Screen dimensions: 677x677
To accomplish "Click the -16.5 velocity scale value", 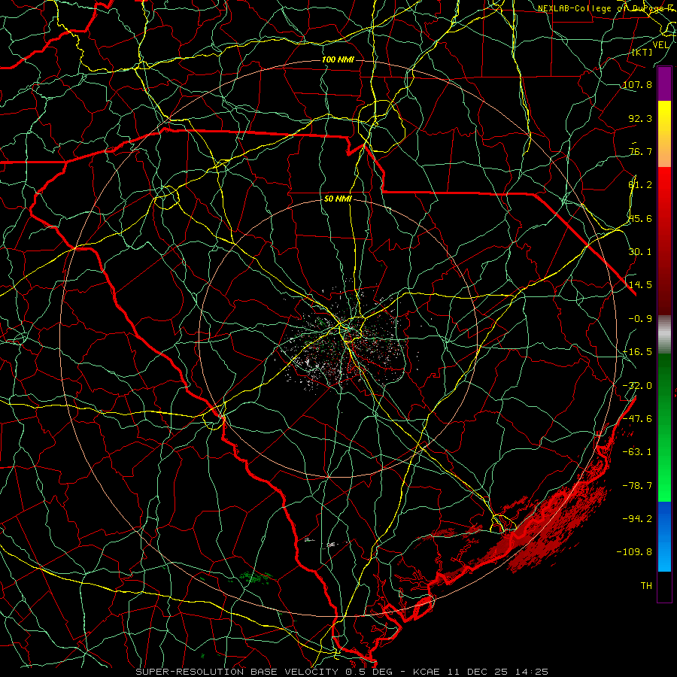I will pos(638,352).
